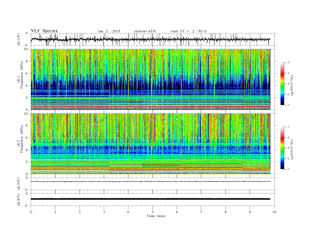
Task: Click the "-5" tick on ch.2 color bar
Action: tap(288, 148)
